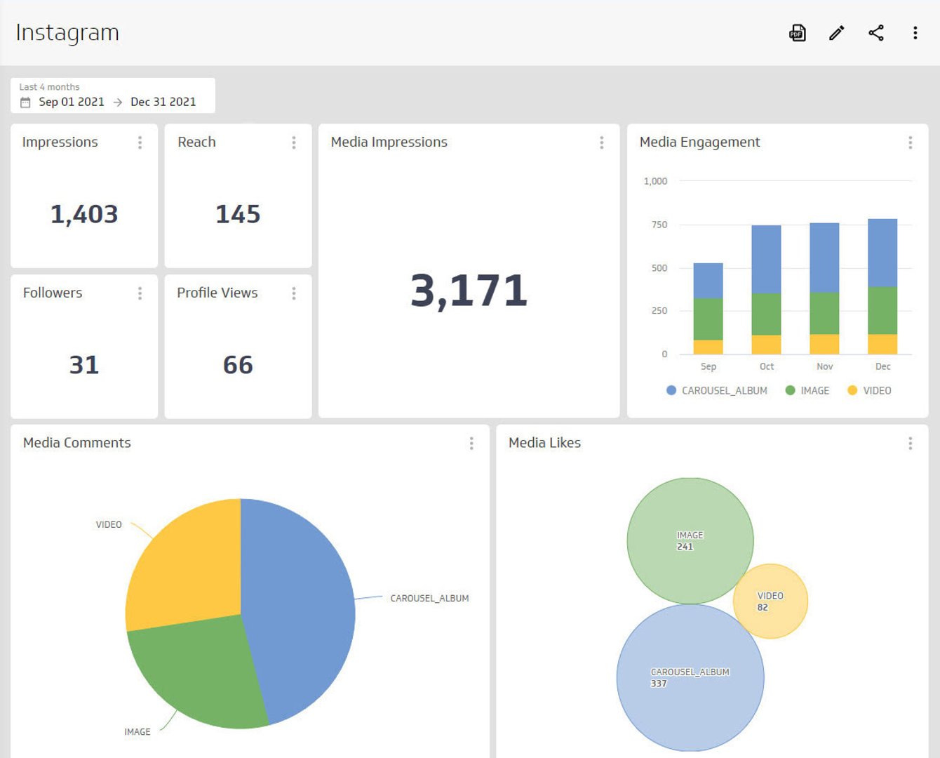The height and width of the screenshot is (758, 940).
Task: Share the Instagram dashboard
Action: click(x=876, y=33)
